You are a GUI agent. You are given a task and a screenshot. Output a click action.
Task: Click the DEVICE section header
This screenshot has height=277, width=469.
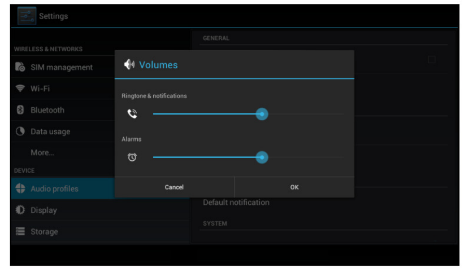click(24, 170)
